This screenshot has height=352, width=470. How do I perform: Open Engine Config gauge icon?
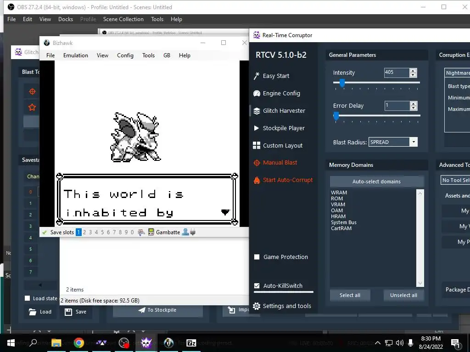click(x=257, y=93)
